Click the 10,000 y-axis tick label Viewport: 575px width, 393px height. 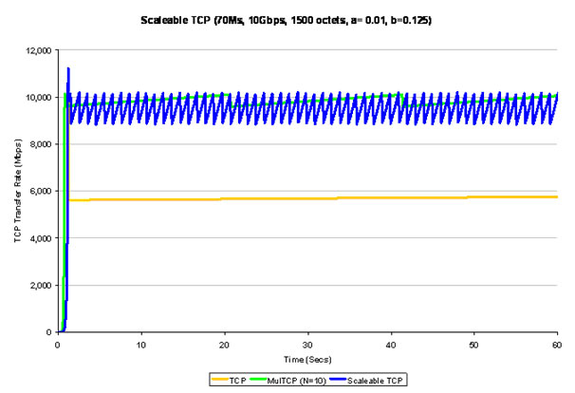tap(39, 97)
